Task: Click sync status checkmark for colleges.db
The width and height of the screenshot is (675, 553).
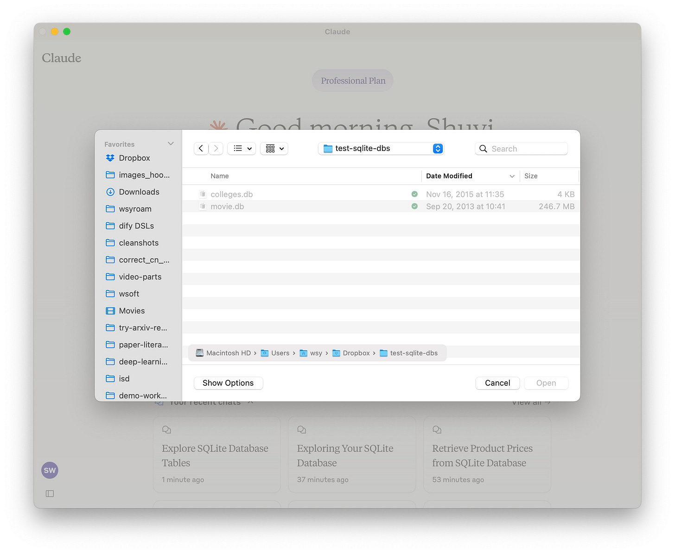Action: pos(414,194)
